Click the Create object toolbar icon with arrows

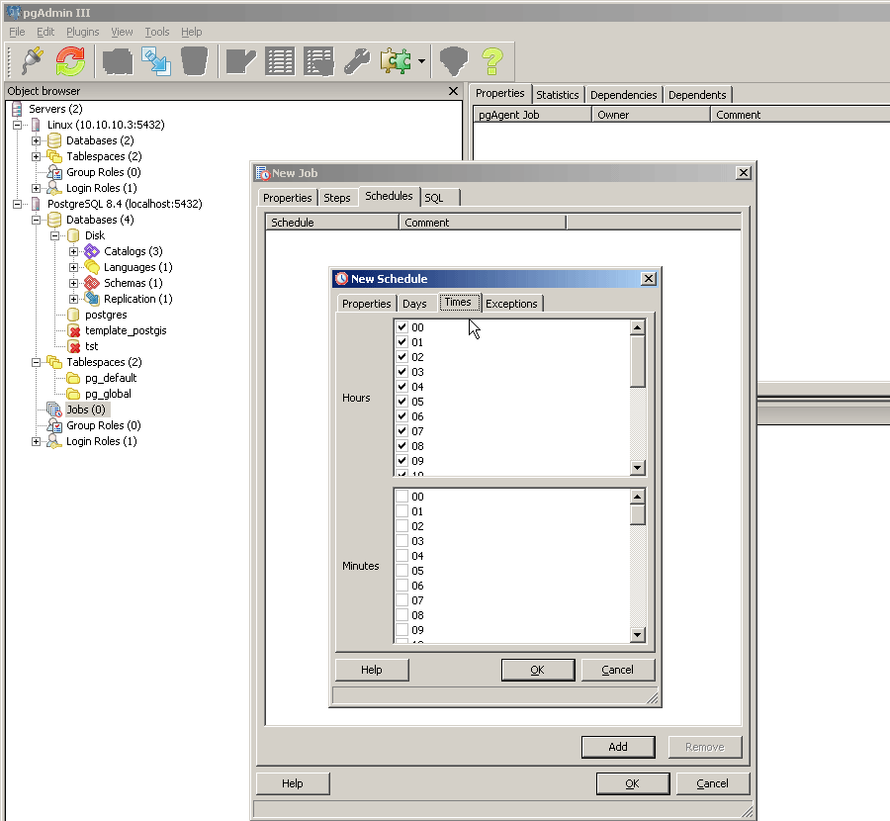156,60
